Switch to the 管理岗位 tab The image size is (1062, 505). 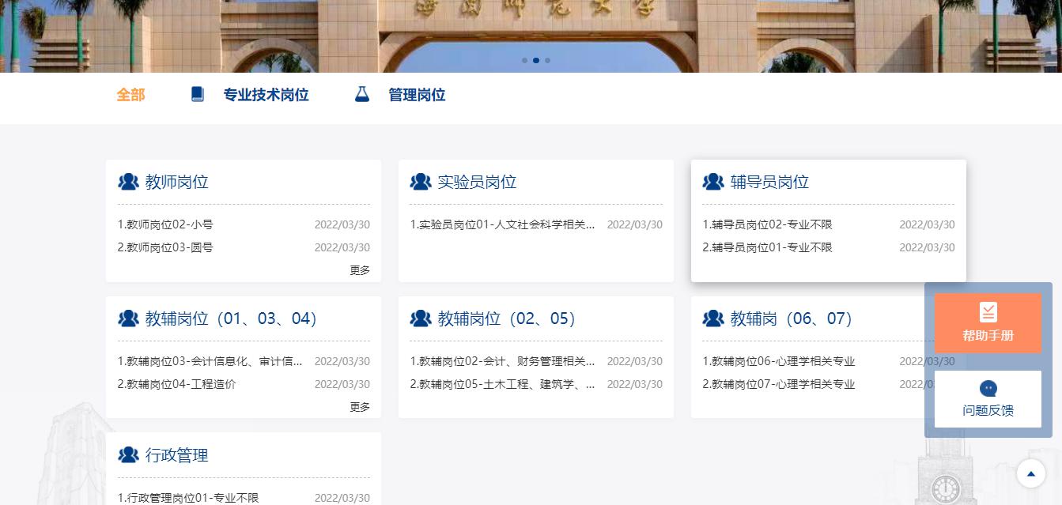pyautogui.click(x=418, y=94)
